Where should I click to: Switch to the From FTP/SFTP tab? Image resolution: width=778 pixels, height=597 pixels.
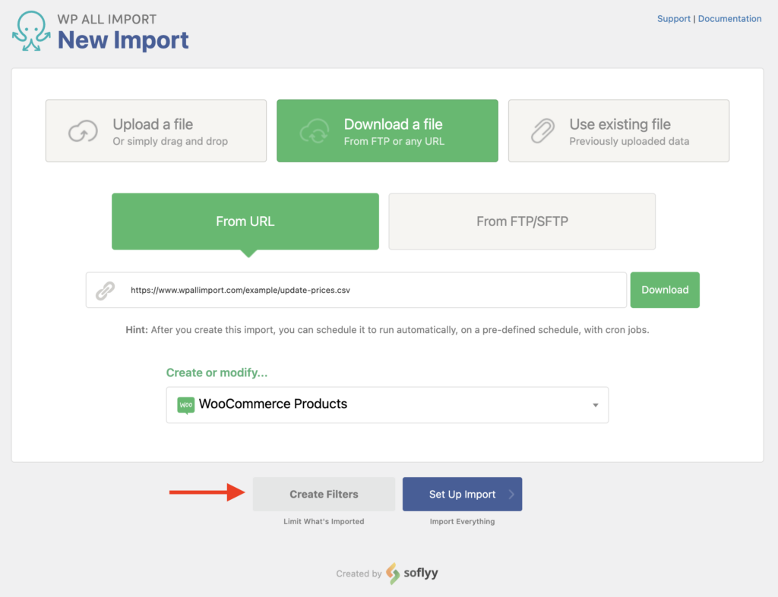tap(522, 221)
